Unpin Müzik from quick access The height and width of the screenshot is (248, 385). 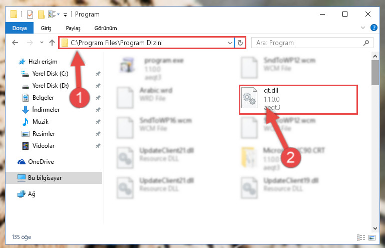(98, 122)
